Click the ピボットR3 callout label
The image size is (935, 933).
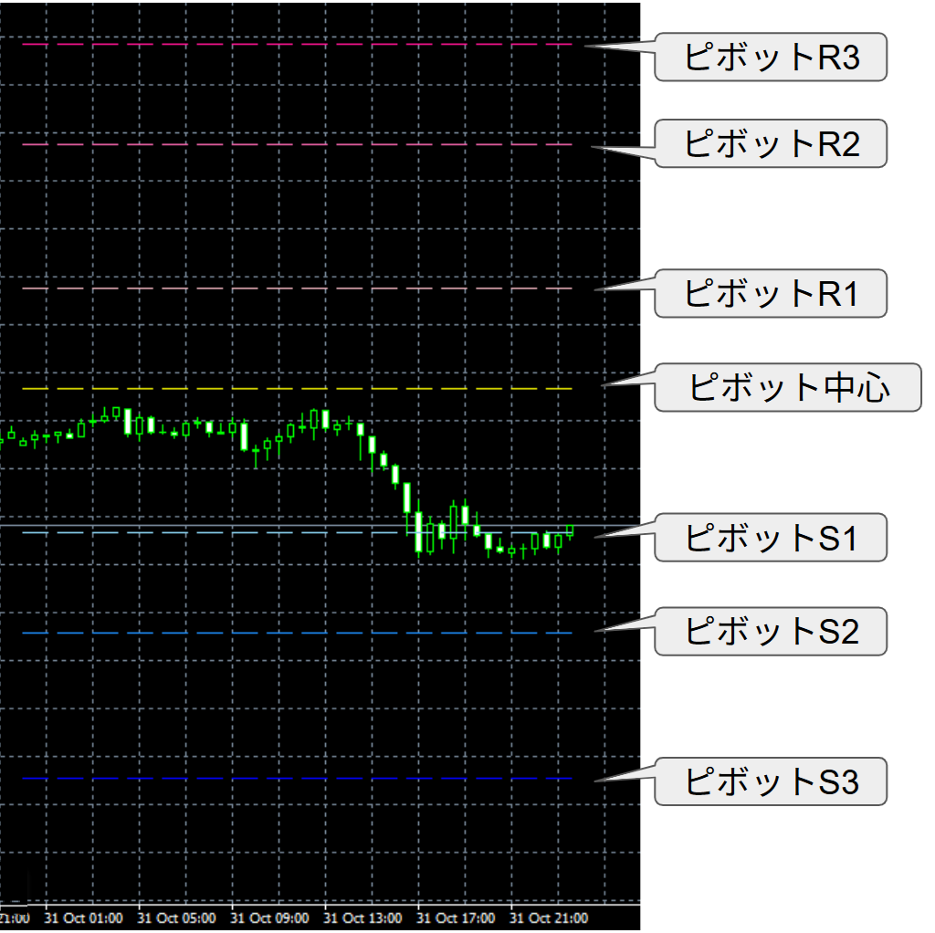click(771, 58)
